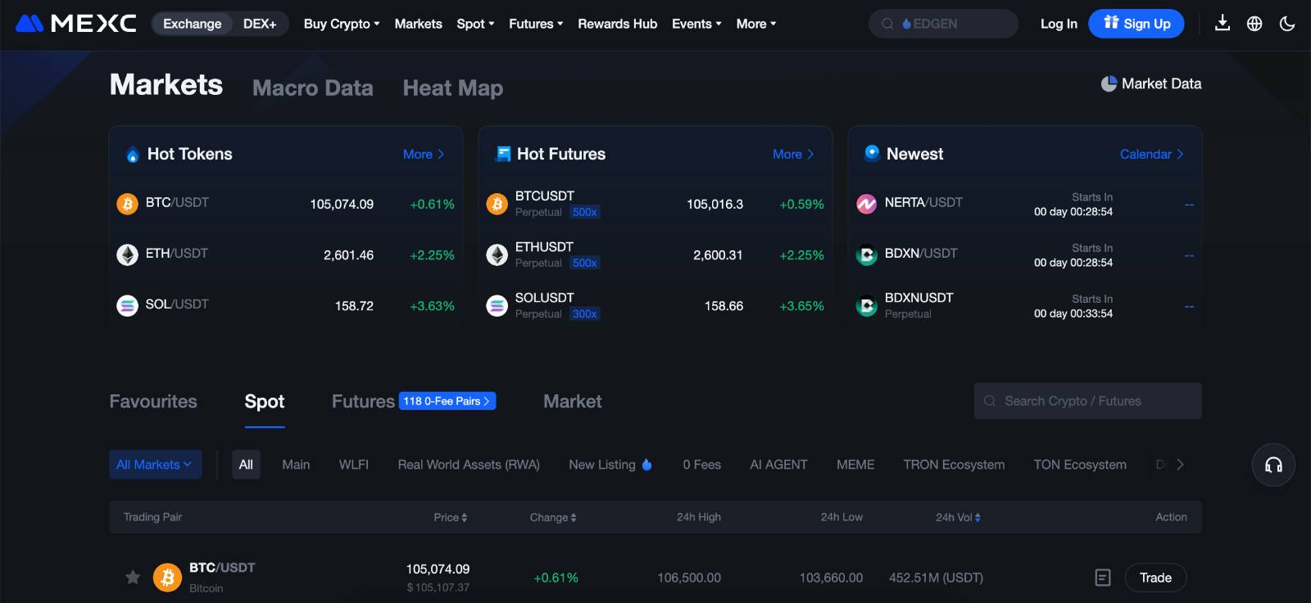1311x603 pixels.
Task: Select the Futures tab
Action: pos(363,401)
